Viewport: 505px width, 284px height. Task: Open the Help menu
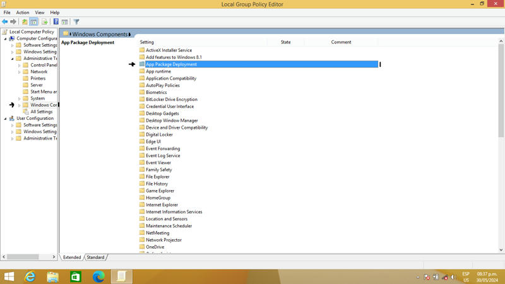pos(55,12)
